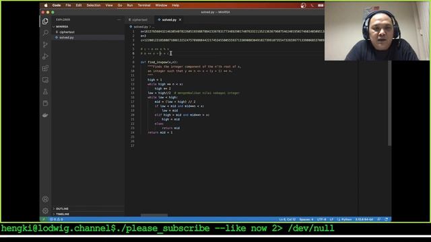Viewport: 431px width, 242px height.
Task: Click the webcam video overlay
Action: tap(376, 31)
